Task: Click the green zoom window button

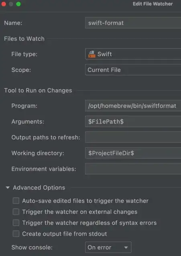Action: [x=18, y=4]
